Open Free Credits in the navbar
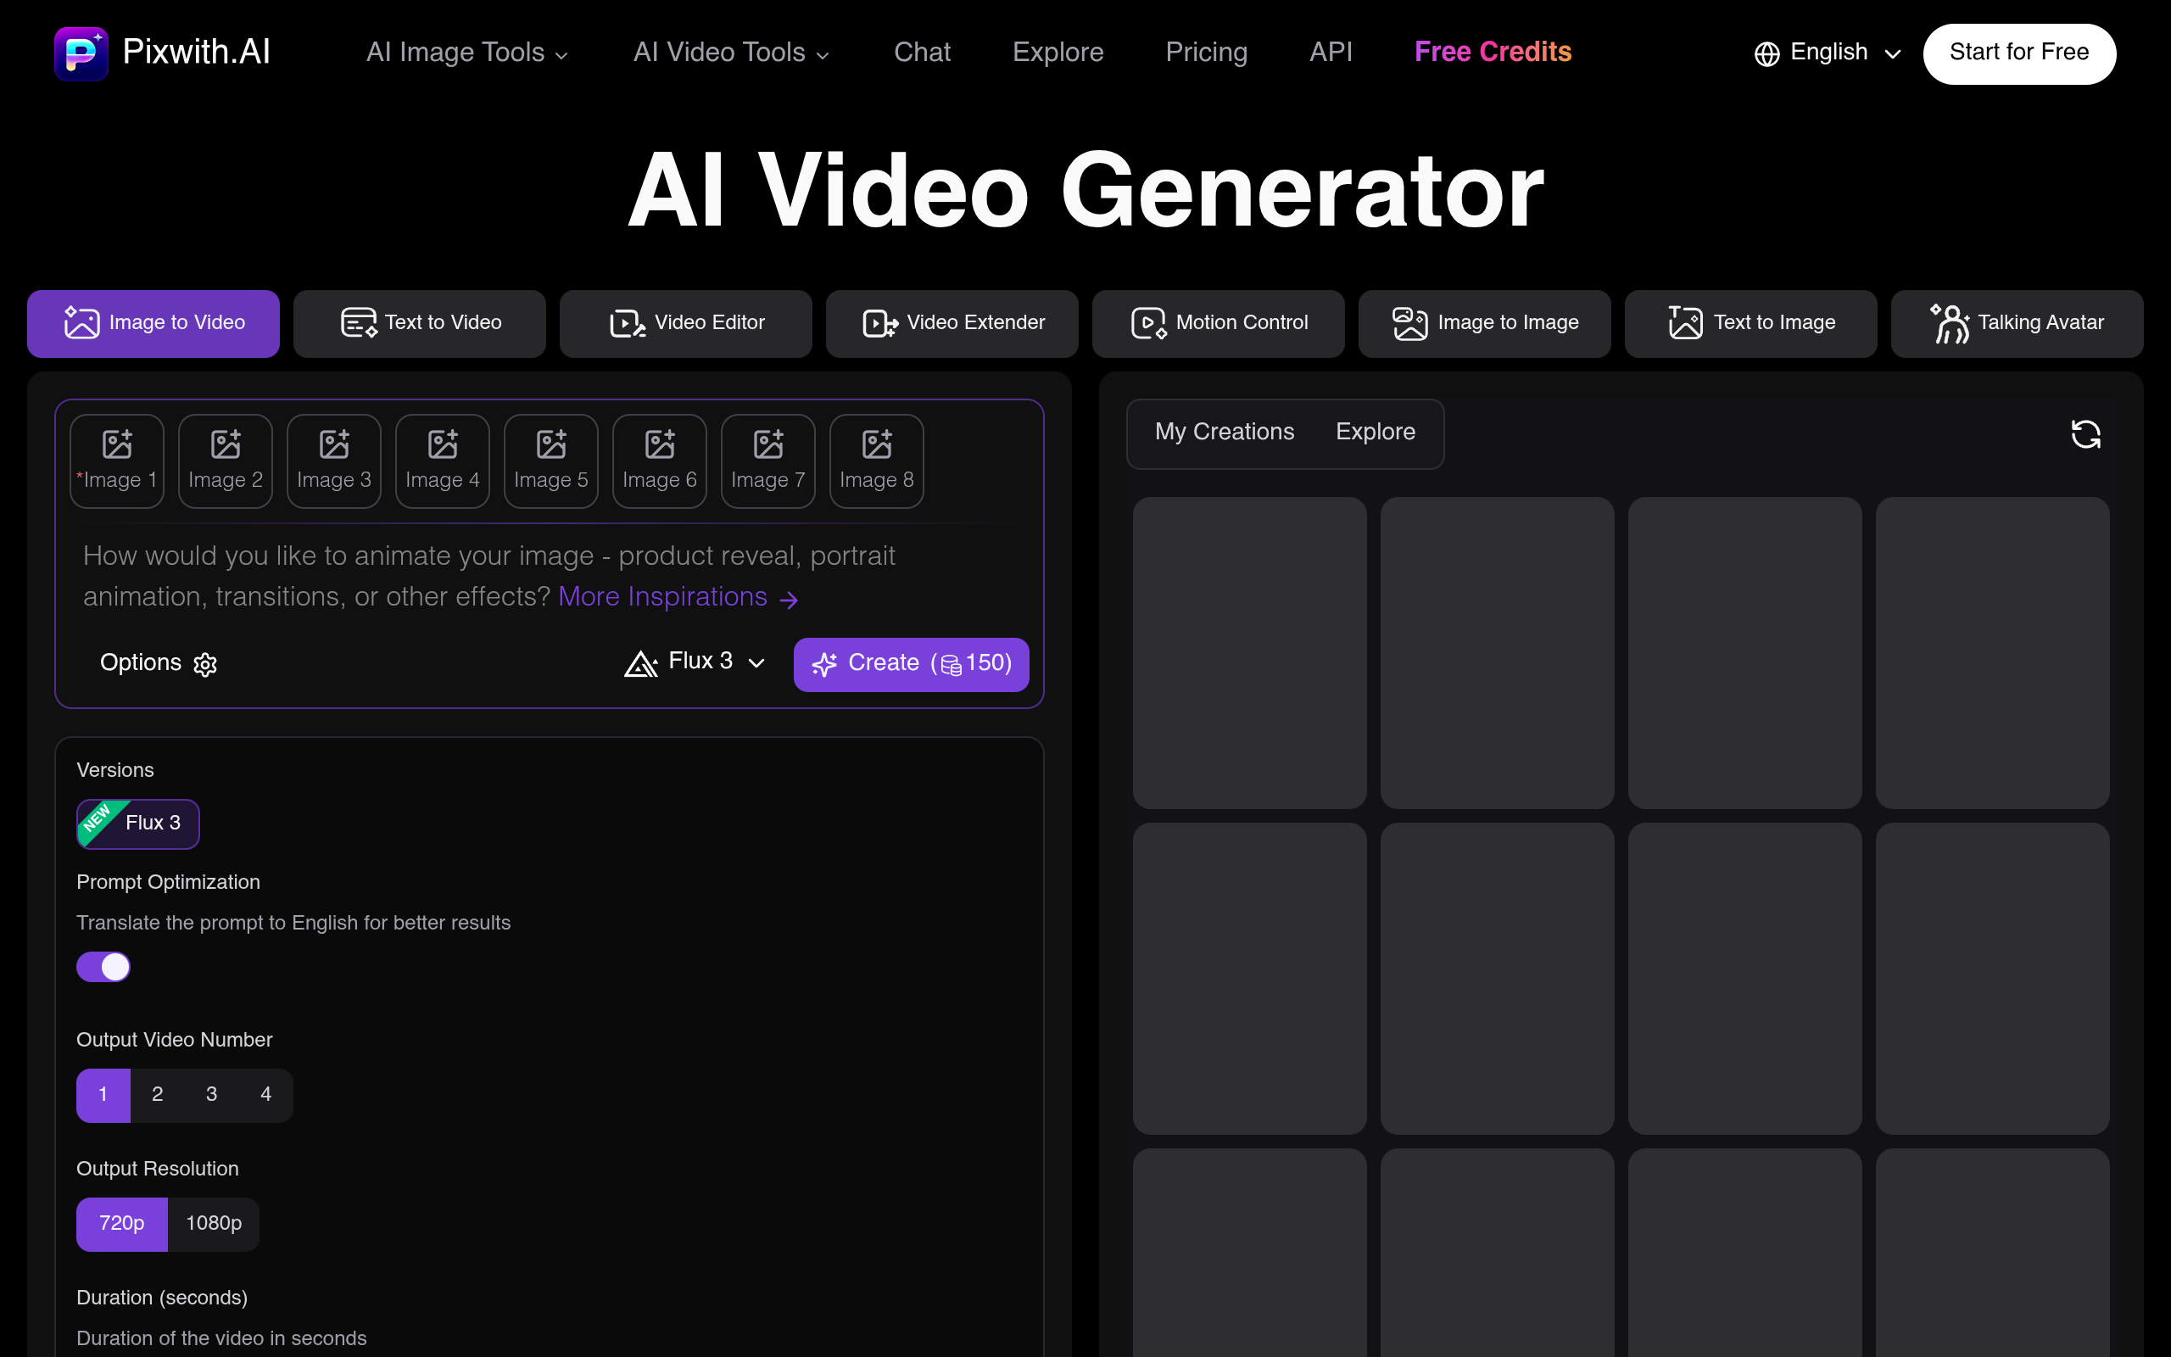This screenshot has width=2171, height=1357. (1493, 52)
